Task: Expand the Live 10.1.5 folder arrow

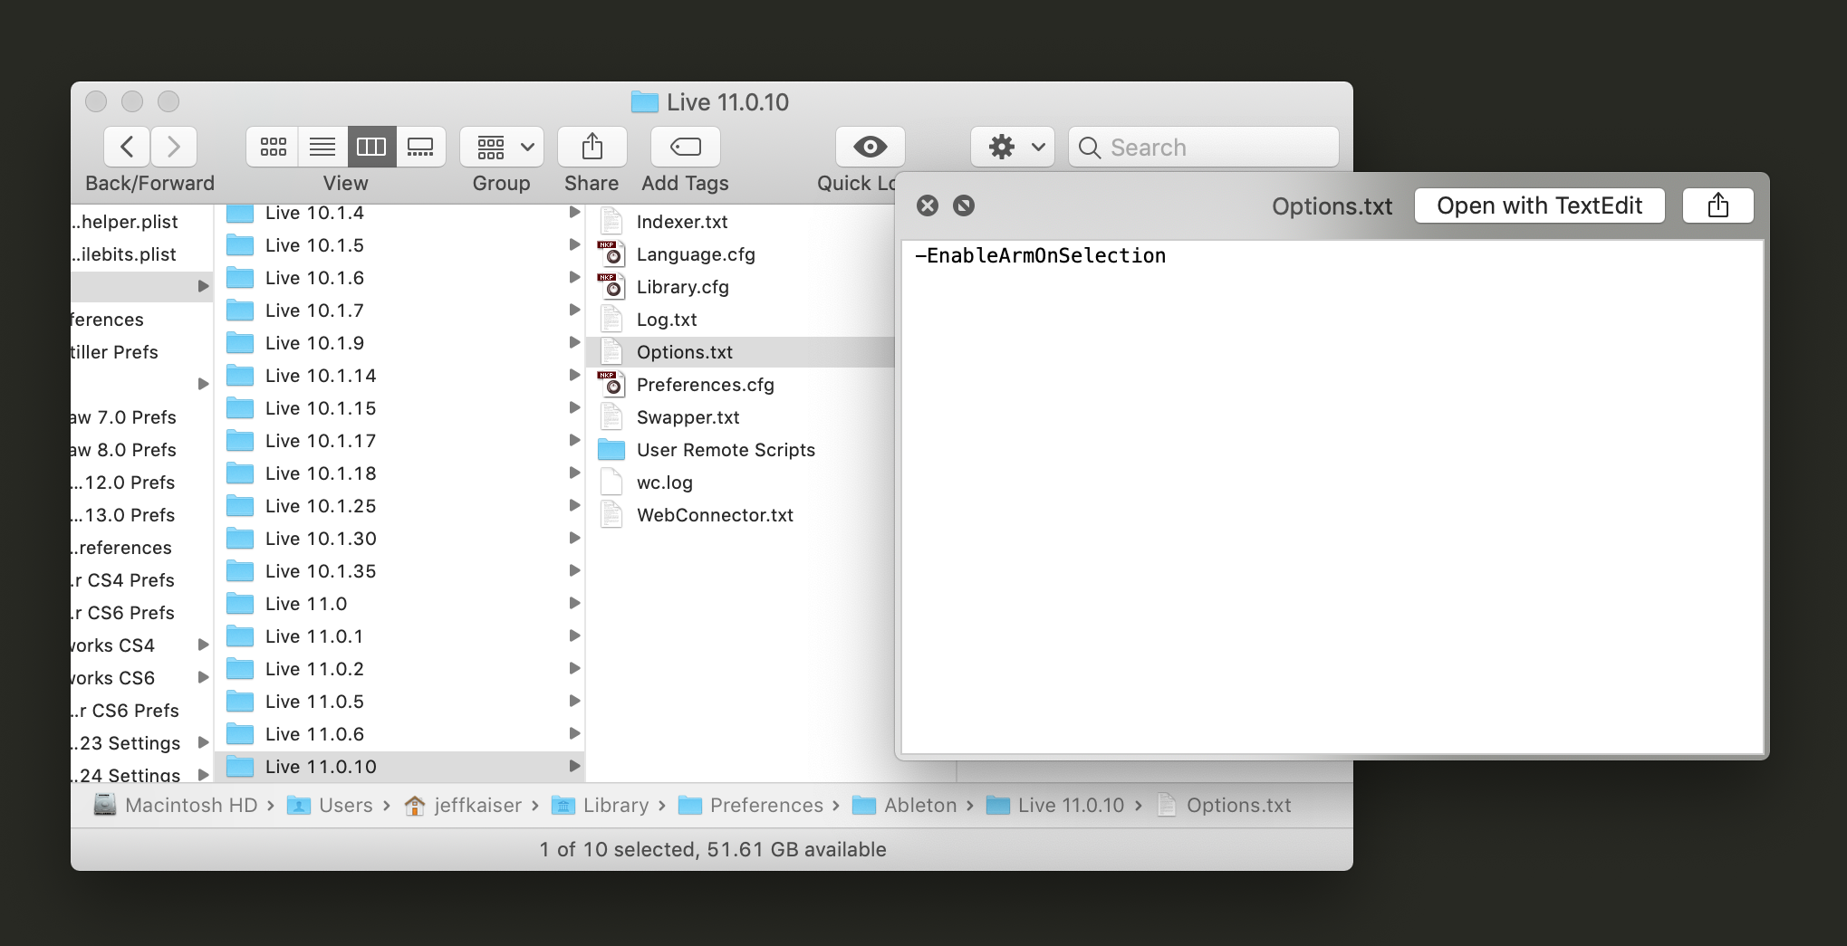Action: (574, 245)
